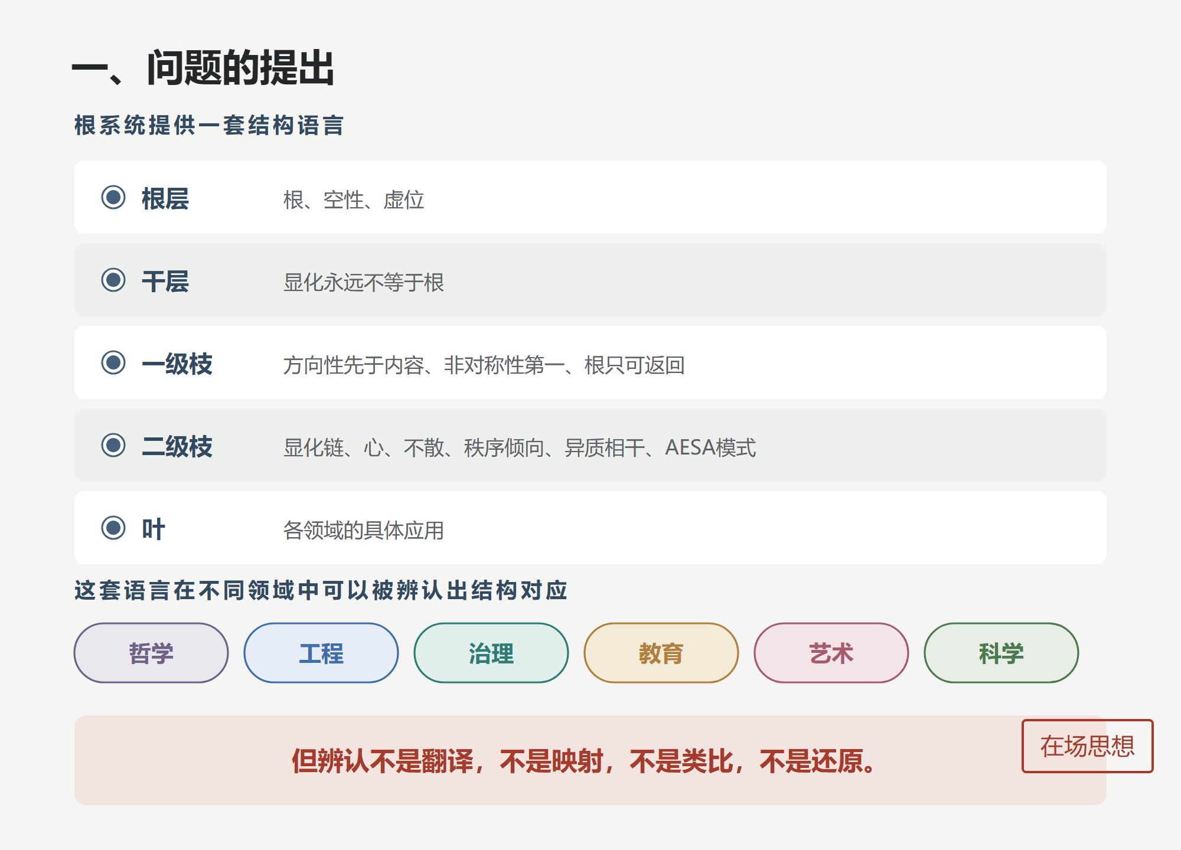The image size is (1181, 850).
Task: Click the orange 教育 pill tag
Action: pos(661,653)
